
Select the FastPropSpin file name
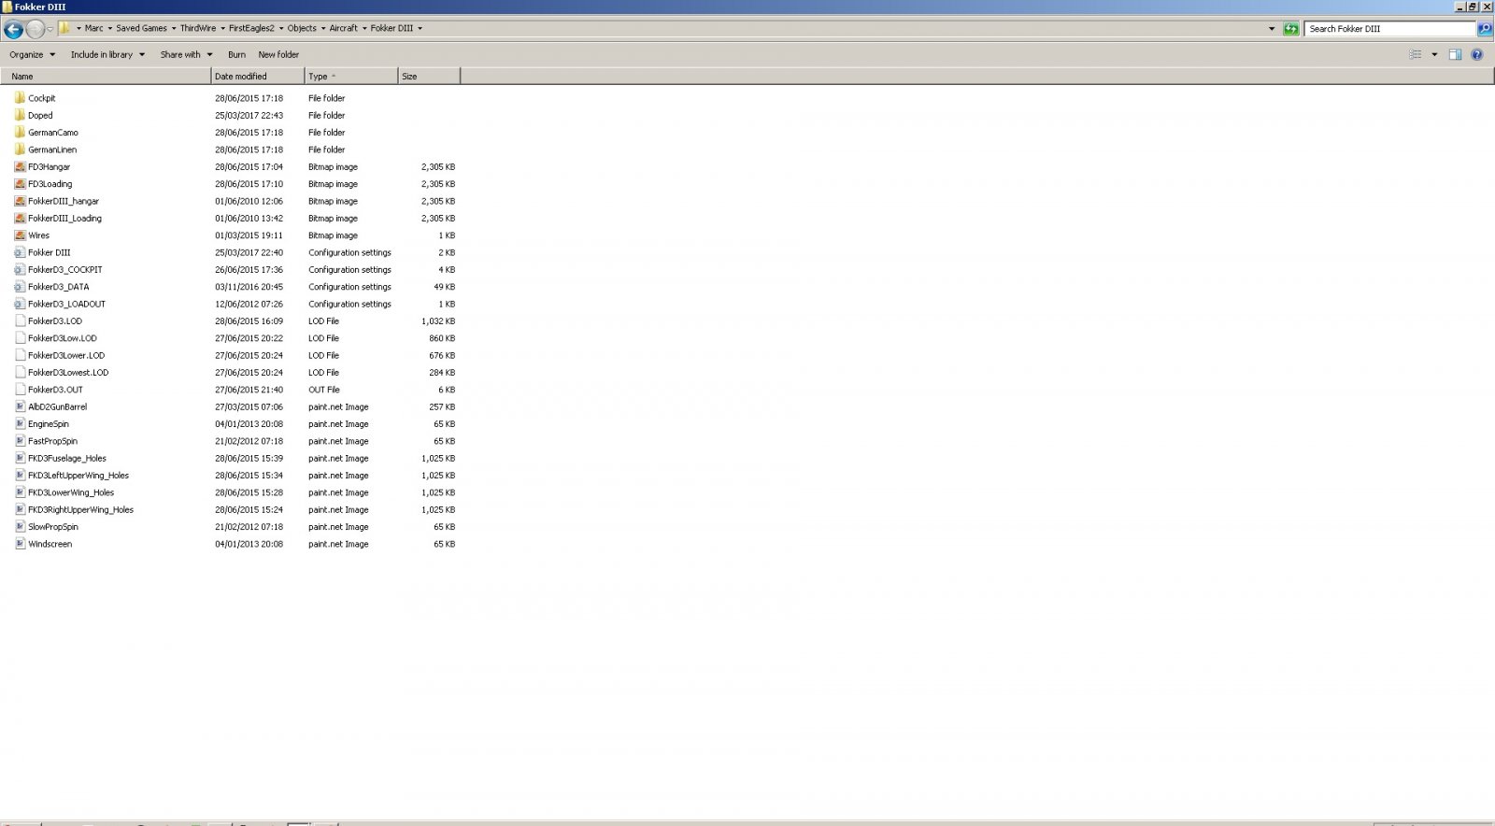point(52,441)
